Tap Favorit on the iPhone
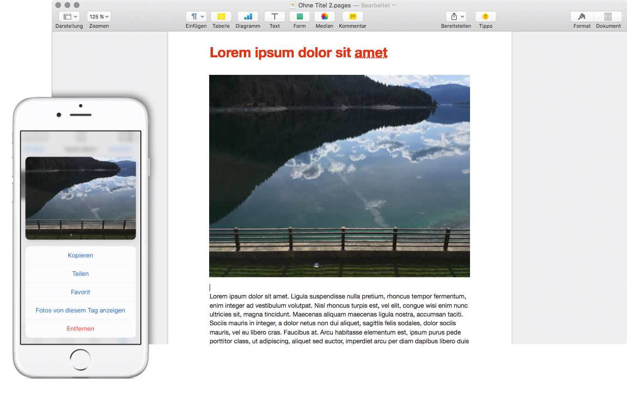Image resolution: width=627 pixels, height=396 pixels. click(x=80, y=292)
